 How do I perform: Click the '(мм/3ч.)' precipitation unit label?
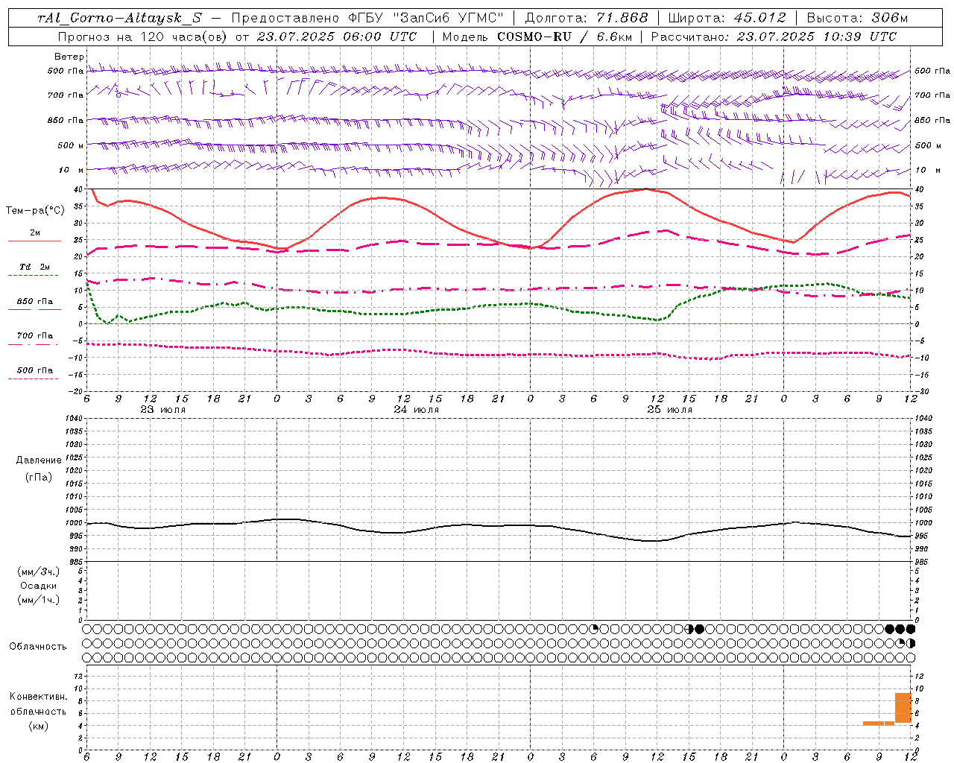point(38,572)
